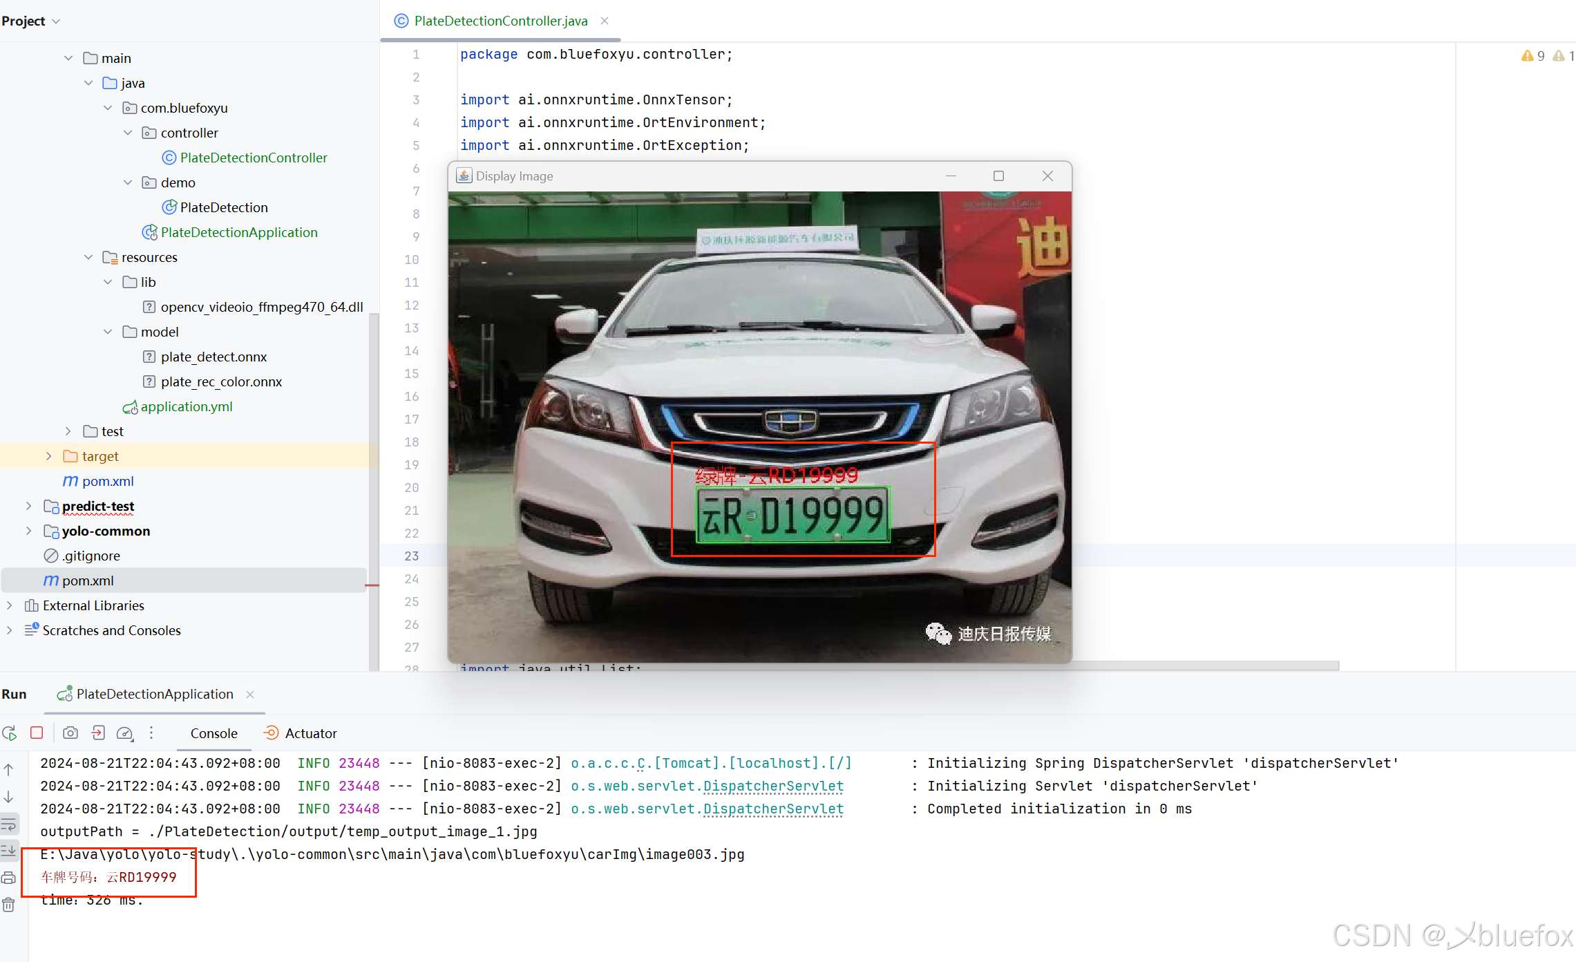Collapse the com.bluefoxyu package
This screenshot has height=962, width=1576.
coord(108,108)
